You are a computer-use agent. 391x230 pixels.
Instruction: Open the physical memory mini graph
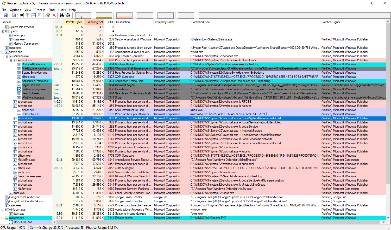tap(124, 16)
